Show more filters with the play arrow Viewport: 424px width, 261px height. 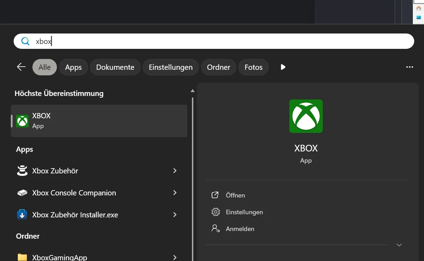(283, 67)
